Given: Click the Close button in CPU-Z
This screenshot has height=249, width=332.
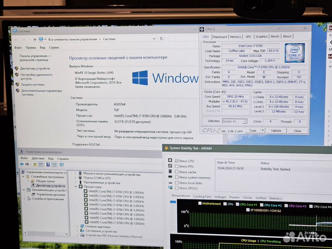Looking at the screenshot, I should point(297,131).
